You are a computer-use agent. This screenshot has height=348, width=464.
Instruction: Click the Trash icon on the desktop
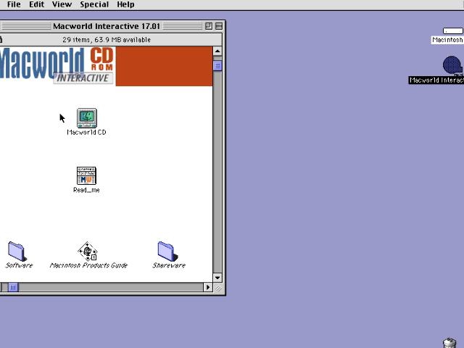point(449,343)
